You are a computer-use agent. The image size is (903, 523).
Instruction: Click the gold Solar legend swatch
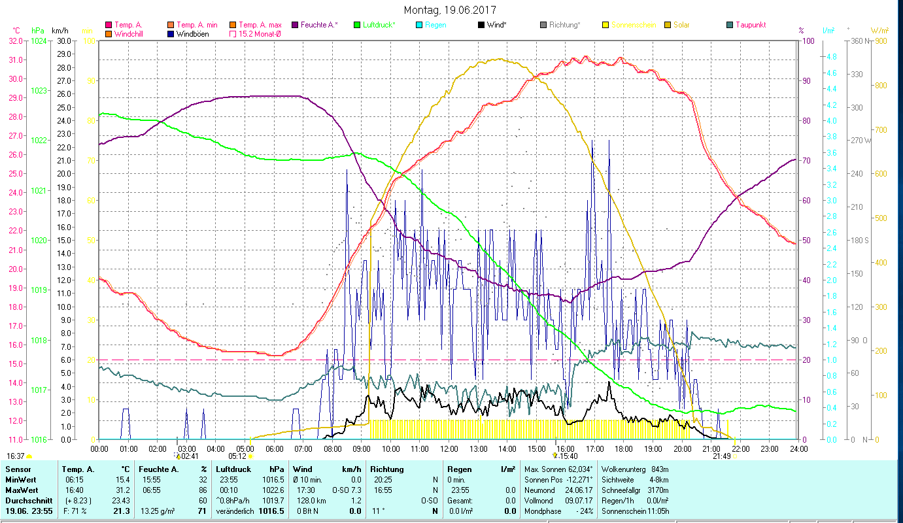666,25
